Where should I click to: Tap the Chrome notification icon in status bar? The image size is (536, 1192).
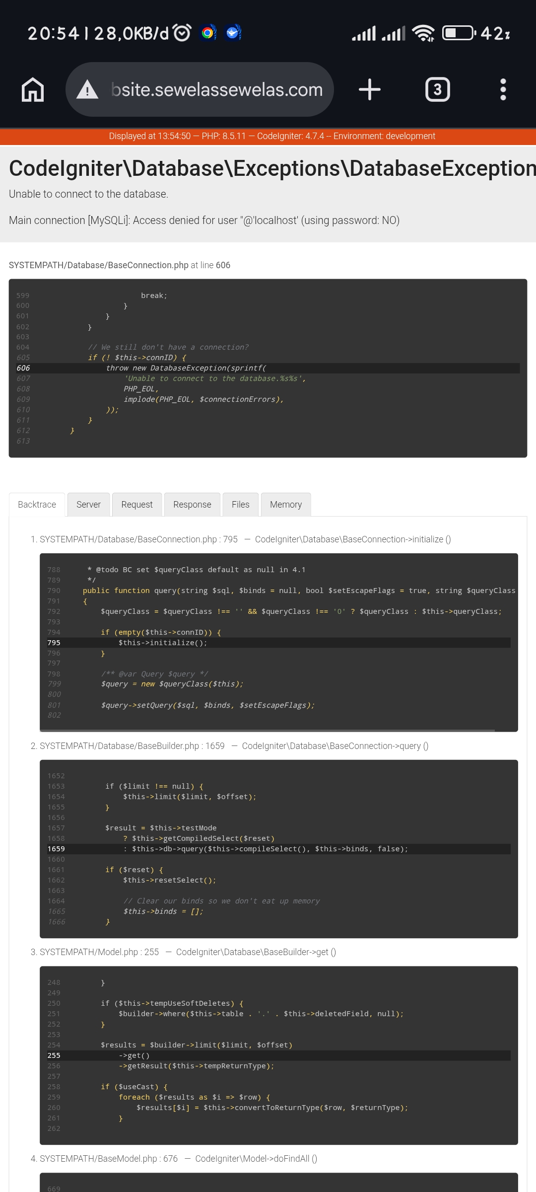[208, 33]
